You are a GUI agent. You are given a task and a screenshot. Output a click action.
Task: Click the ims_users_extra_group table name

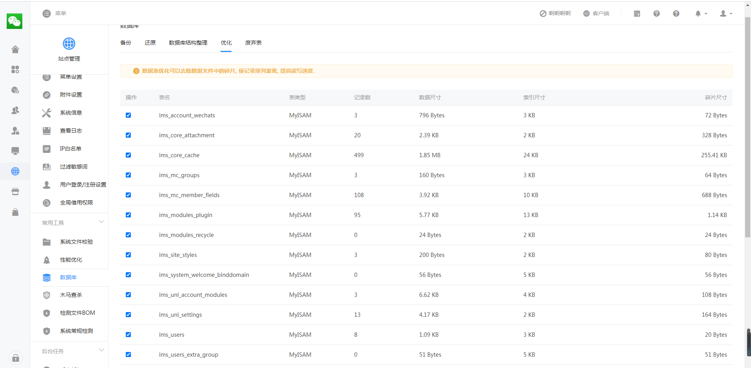point(188,355)
